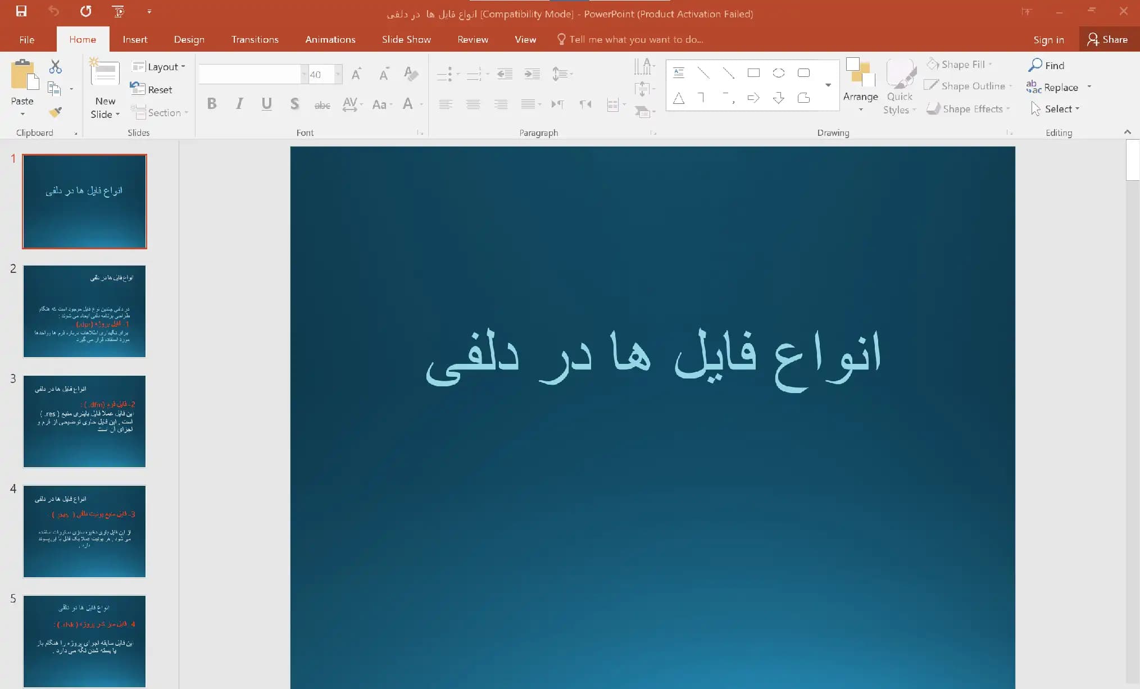Add a New Slide via icon
Screen dimensions: 1140x689
click(105, 73)
